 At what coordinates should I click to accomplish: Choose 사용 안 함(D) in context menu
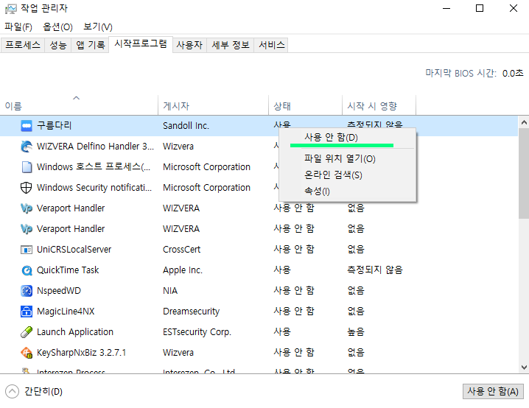[x=348, y=138]
